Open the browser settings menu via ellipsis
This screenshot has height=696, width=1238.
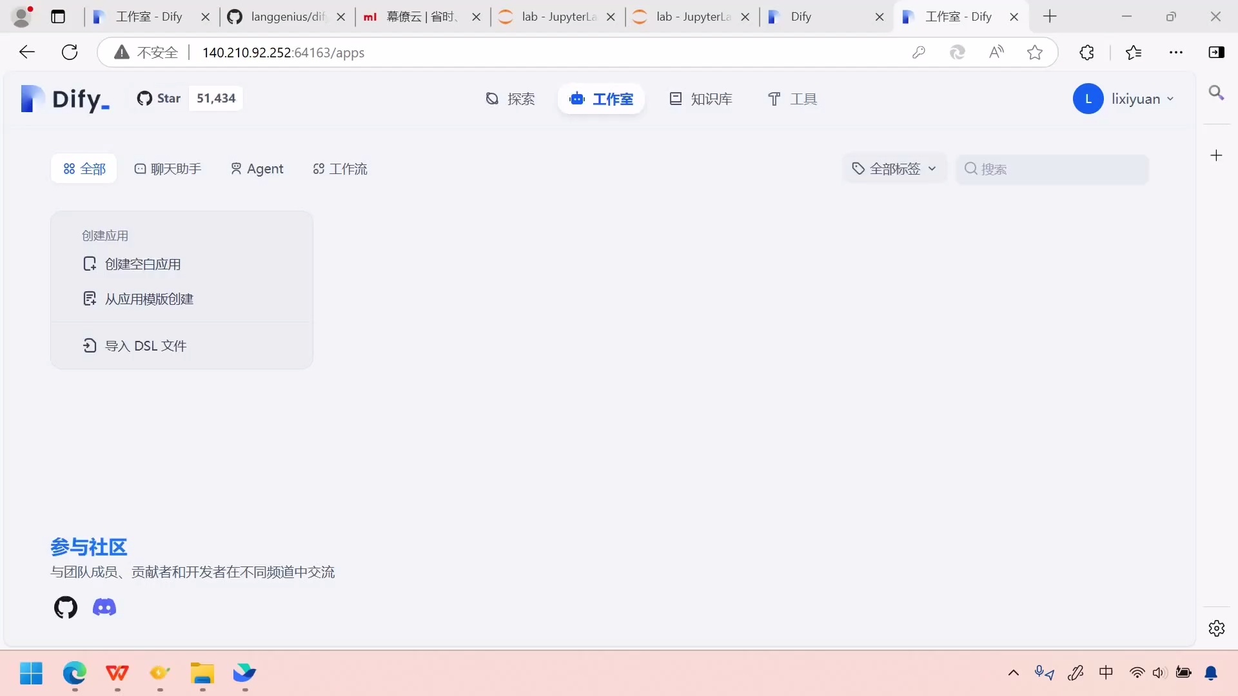(x=1177, y=52)
